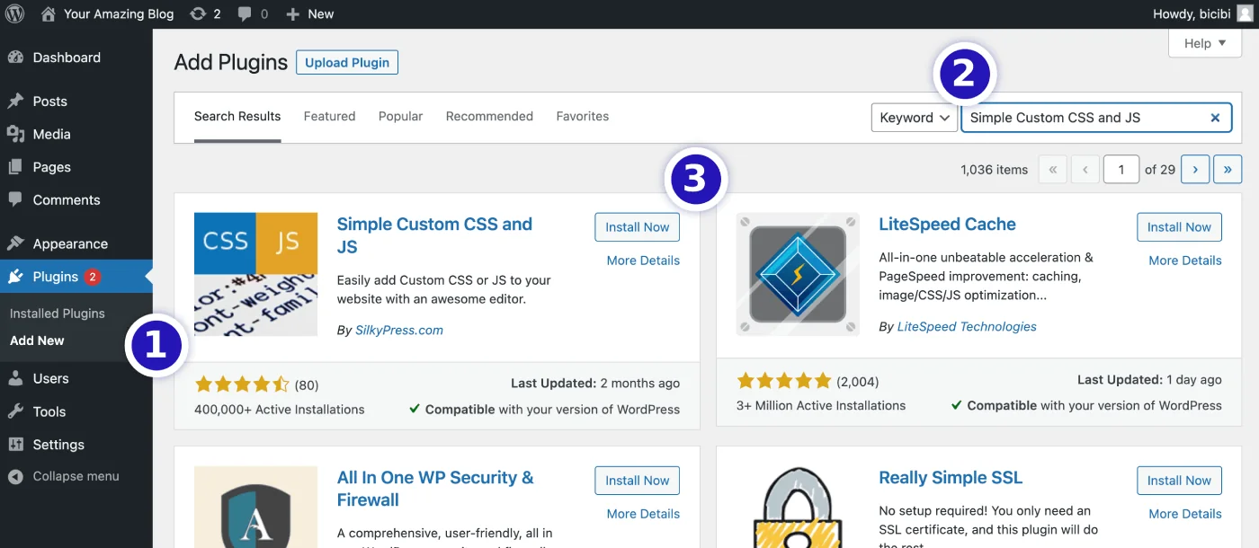Image resolution: width=1259 pixels, height=548 pixels.
Task: Open the SilkyPress.com author link
Action: click(x=399, y=330)
